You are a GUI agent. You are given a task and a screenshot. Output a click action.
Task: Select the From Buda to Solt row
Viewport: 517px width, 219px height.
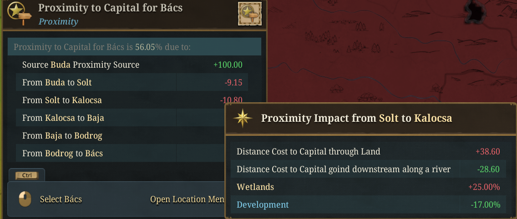click(x=132, y=82)
